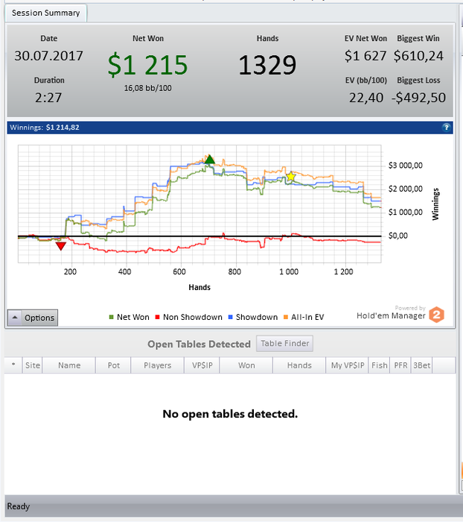This screenshot has height=522, width=463.
Task: Sort by the 3Bet column header
Action: (x=422, y=365)
